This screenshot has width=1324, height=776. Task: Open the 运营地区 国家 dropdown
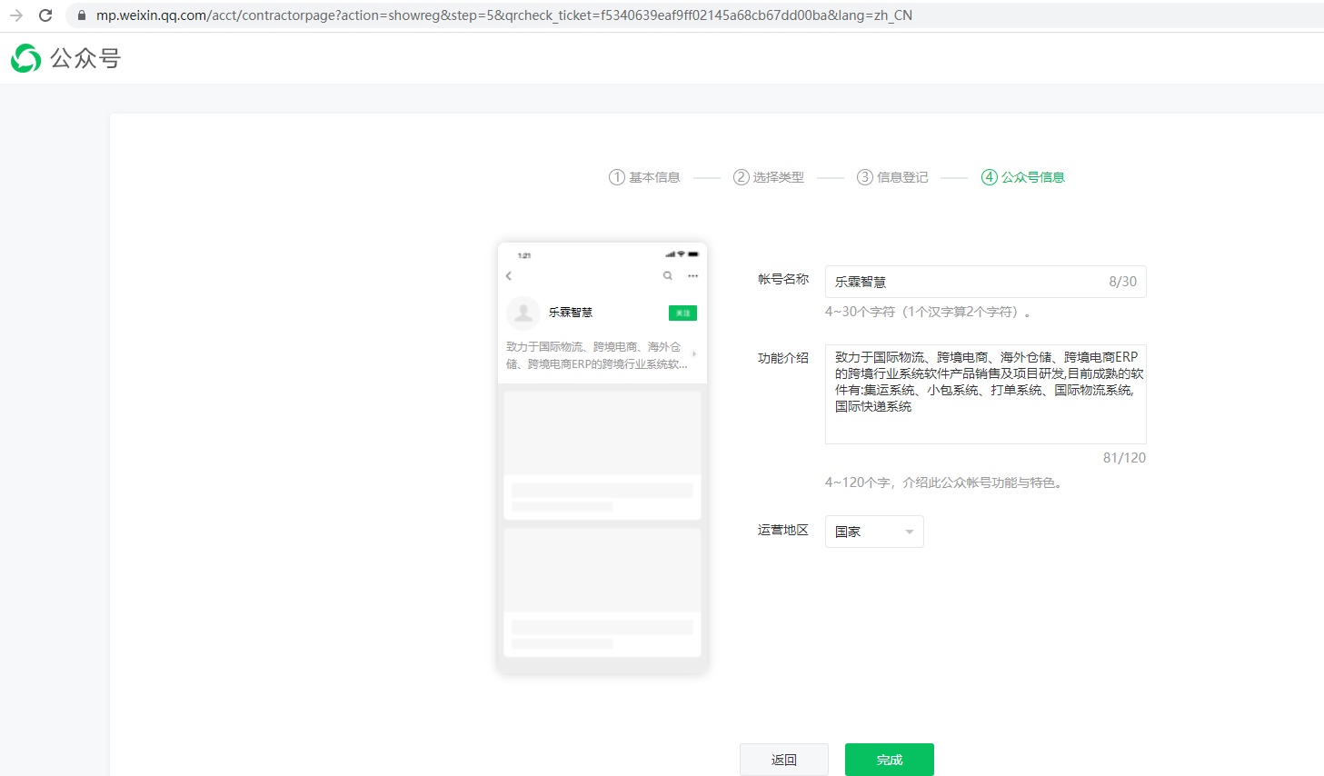coord(873,532)
